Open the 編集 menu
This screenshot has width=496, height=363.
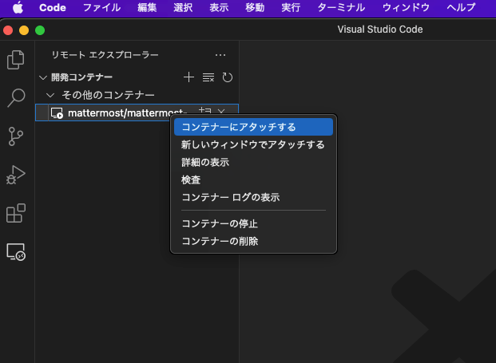[147, 8]
